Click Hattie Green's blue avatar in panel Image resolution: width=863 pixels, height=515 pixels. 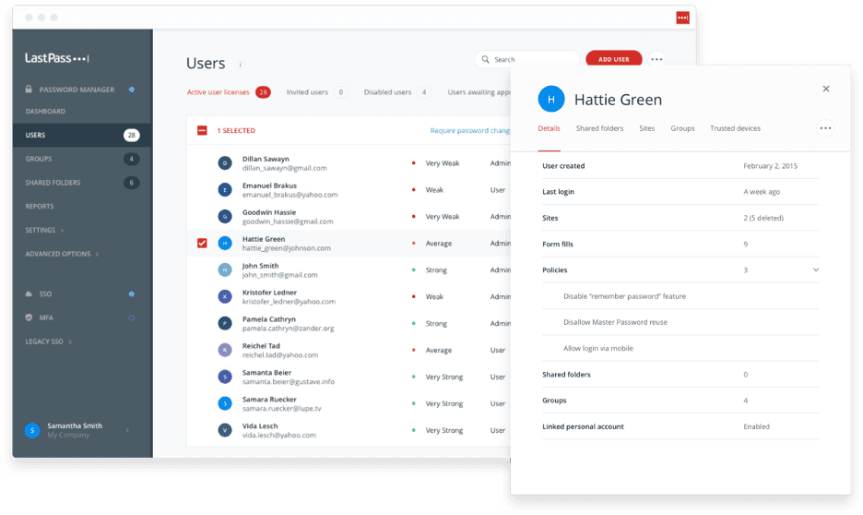point(550,100)
